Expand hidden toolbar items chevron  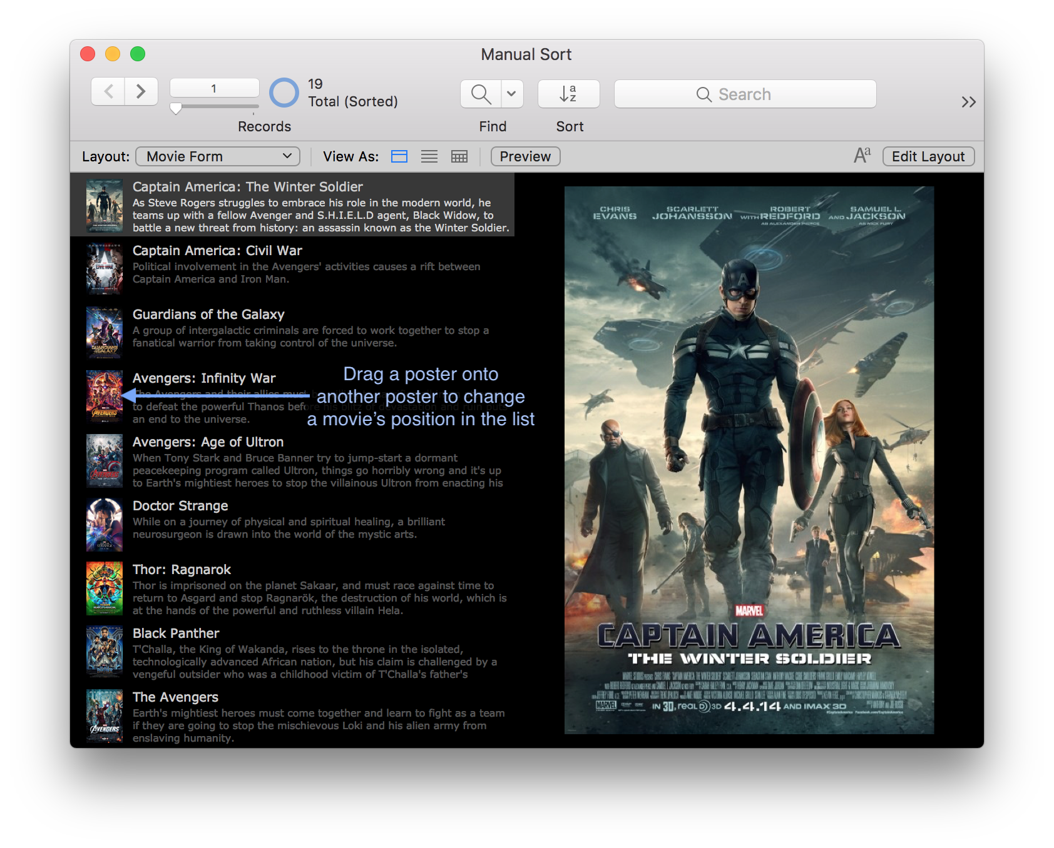click(x=968, y=102)
